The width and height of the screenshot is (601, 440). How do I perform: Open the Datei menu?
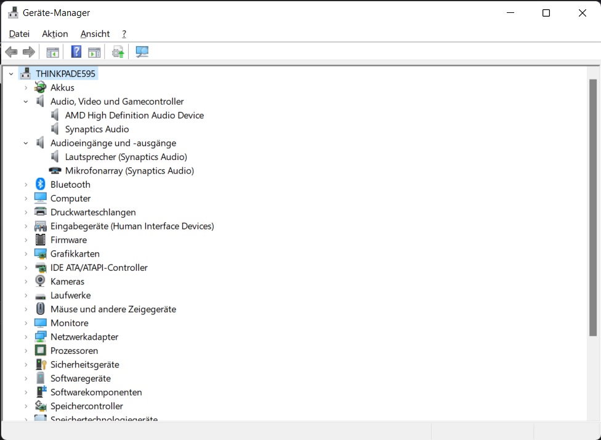pos(19,34)
